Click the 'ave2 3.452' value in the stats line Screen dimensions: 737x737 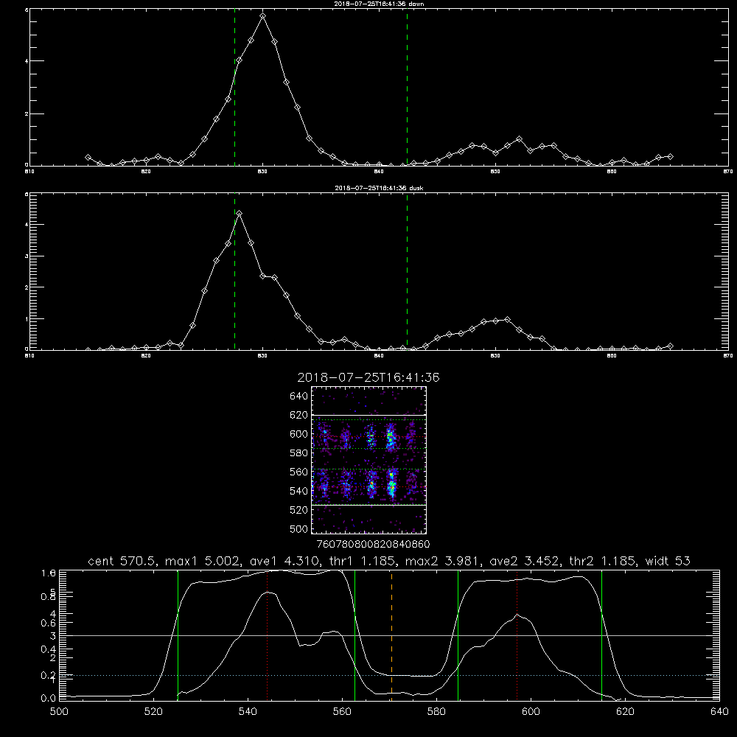pos(525,561)
